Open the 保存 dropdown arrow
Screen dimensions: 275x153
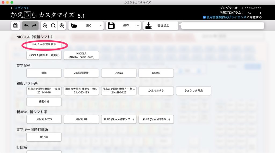(x=138, y=25)
